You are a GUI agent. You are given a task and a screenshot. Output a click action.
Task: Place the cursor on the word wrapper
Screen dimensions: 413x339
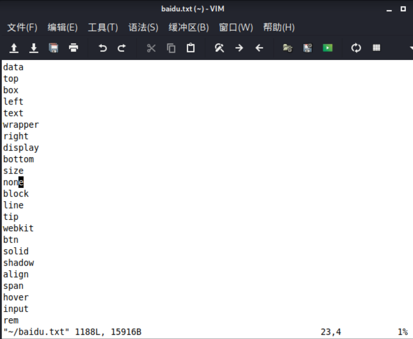[20, 124]
